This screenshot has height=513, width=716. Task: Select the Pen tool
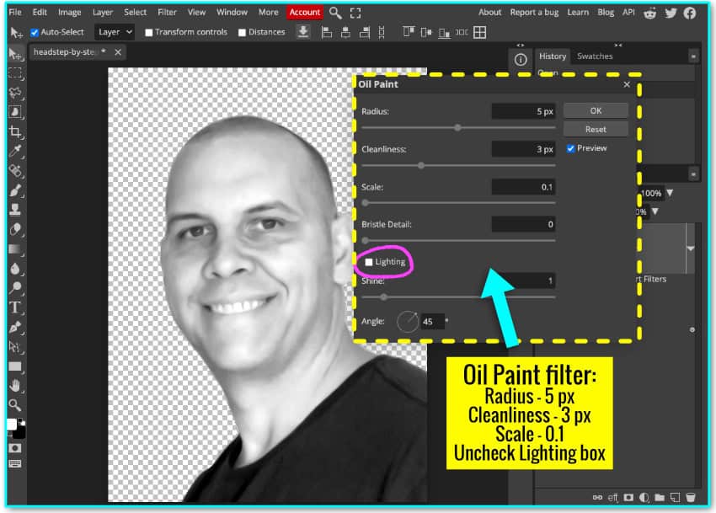tap(15, 327)
